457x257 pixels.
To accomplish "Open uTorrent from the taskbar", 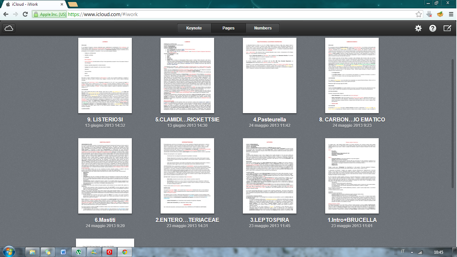I will (x=79, y=252).
